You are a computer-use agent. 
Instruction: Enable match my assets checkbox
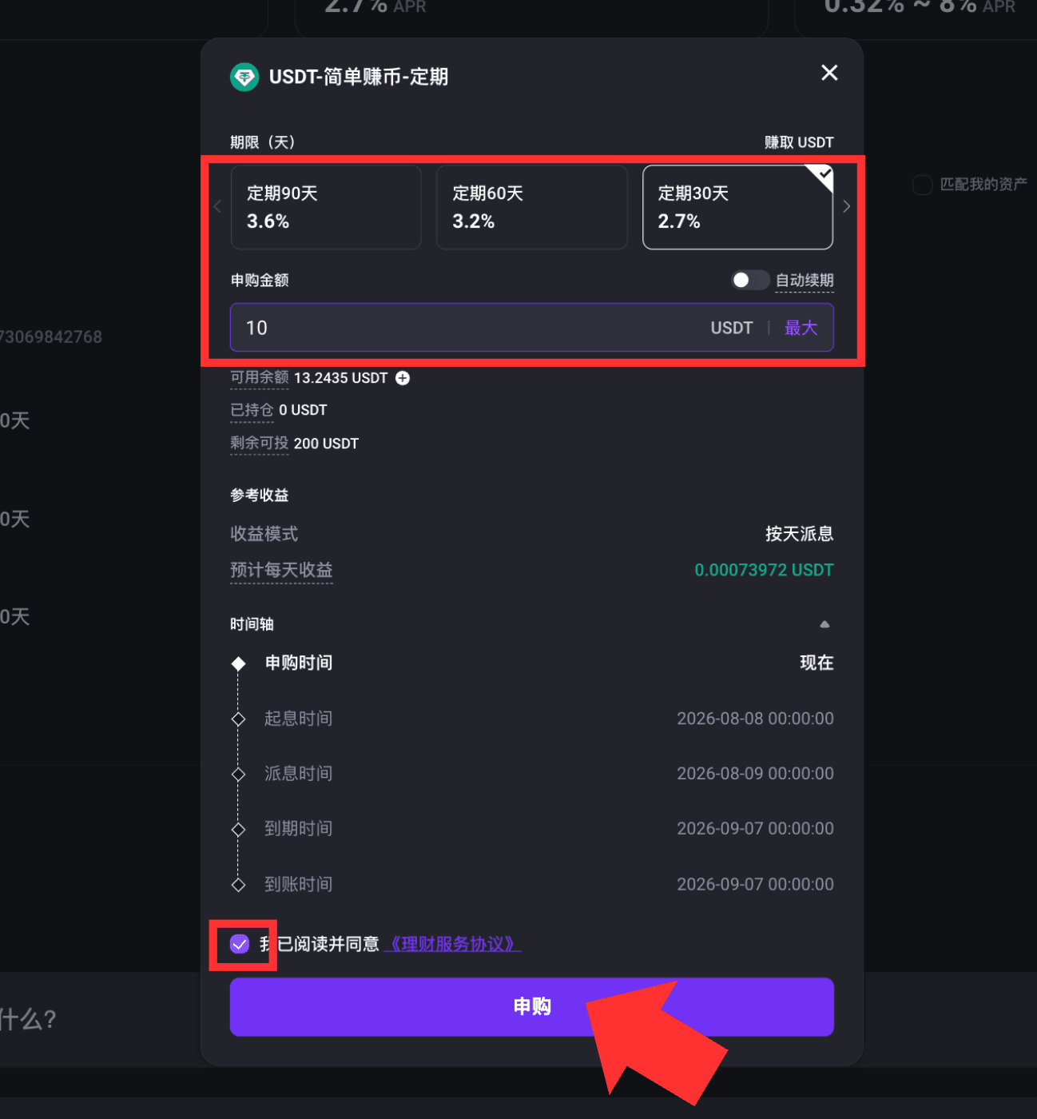[922, 185]
